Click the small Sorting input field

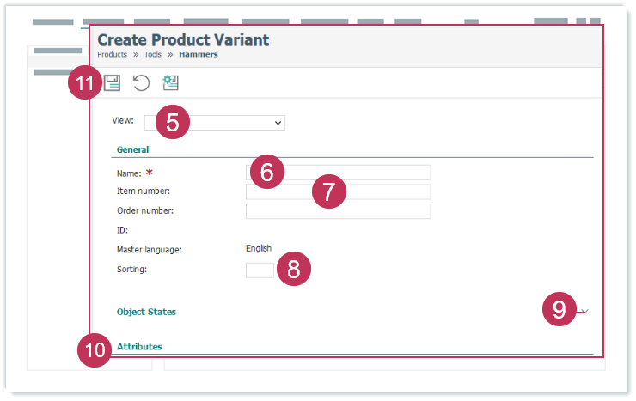(260, 270)
